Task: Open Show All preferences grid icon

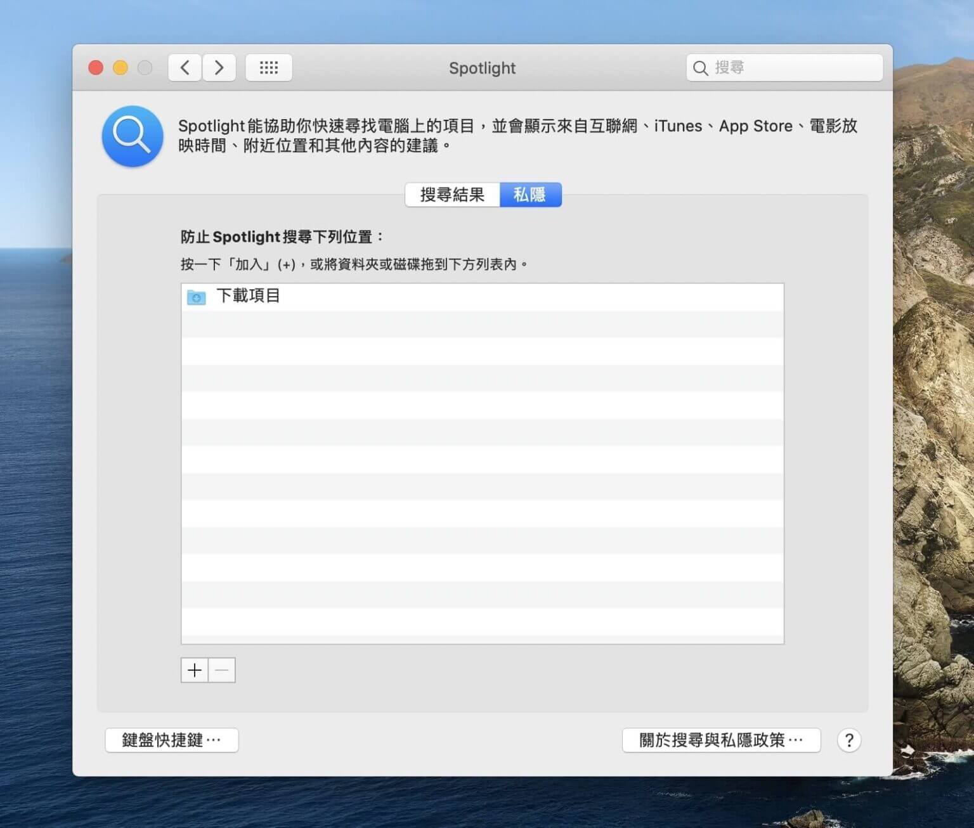Action: pos(269,67)
